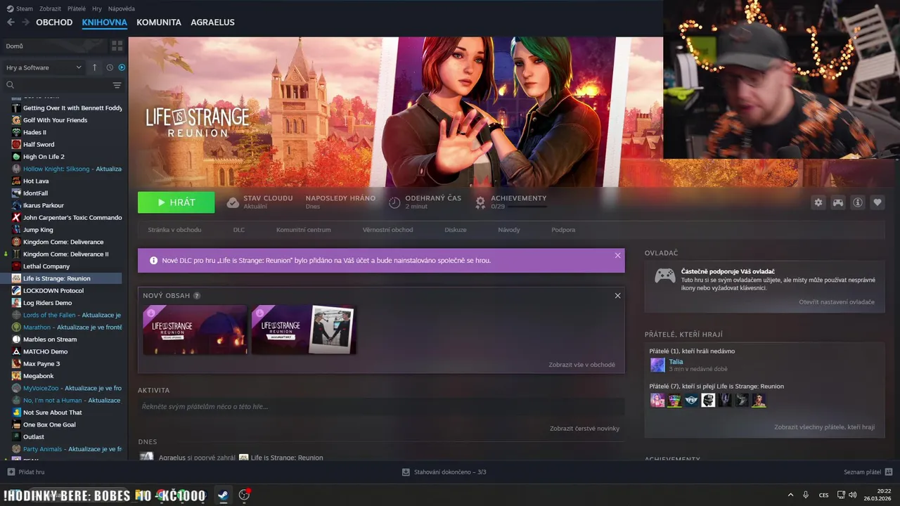Open Seznam přátel friends list
Image resolution: width=900 pixels, height=506 pixels.
[868, 472]
